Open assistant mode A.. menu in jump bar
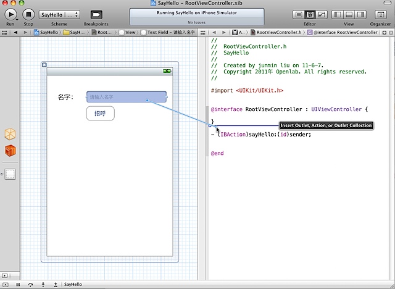Image resolution: width=395 pixels, height=289 pixels. (239, 33)
